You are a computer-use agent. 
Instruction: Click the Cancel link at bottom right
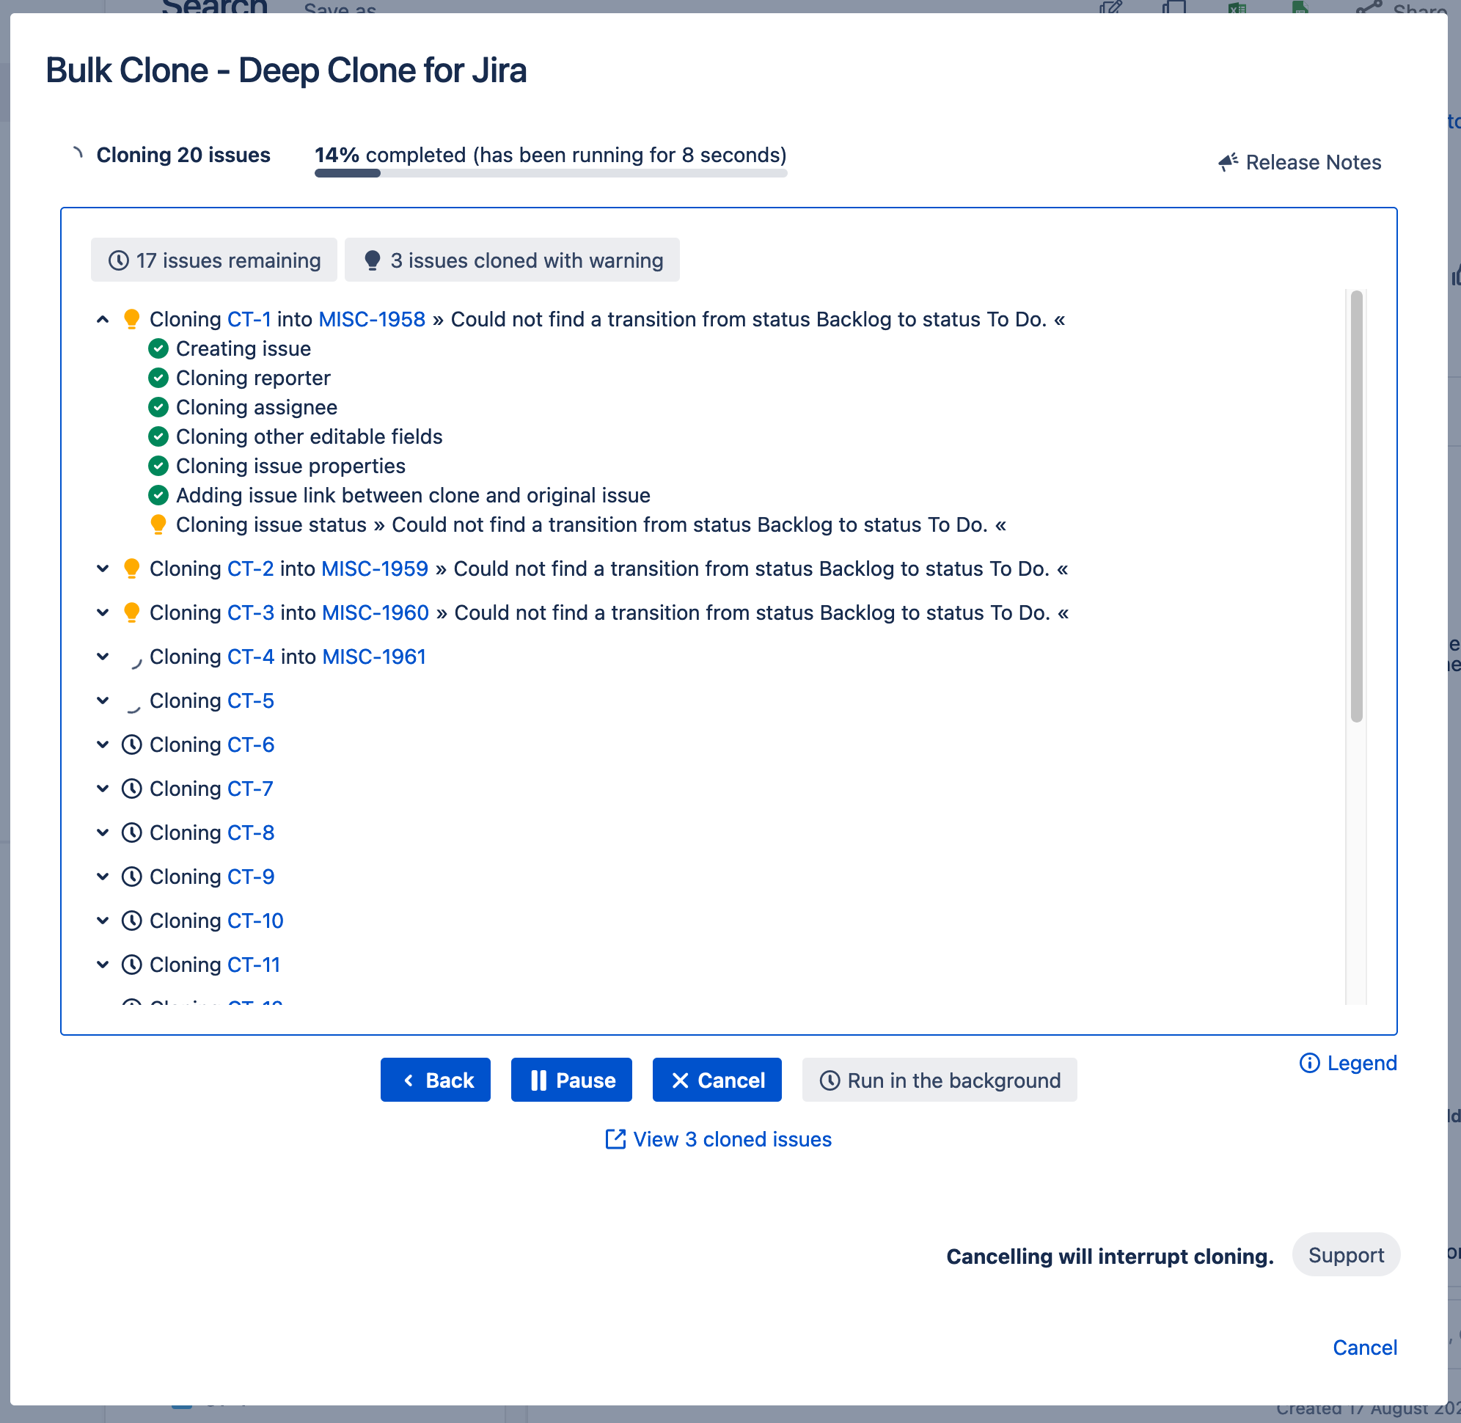pyautogui.click(x=1365, y=1347)
